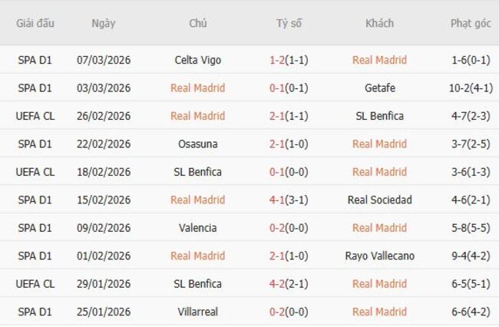Open the Getafe team link

[x=379, y=88]
